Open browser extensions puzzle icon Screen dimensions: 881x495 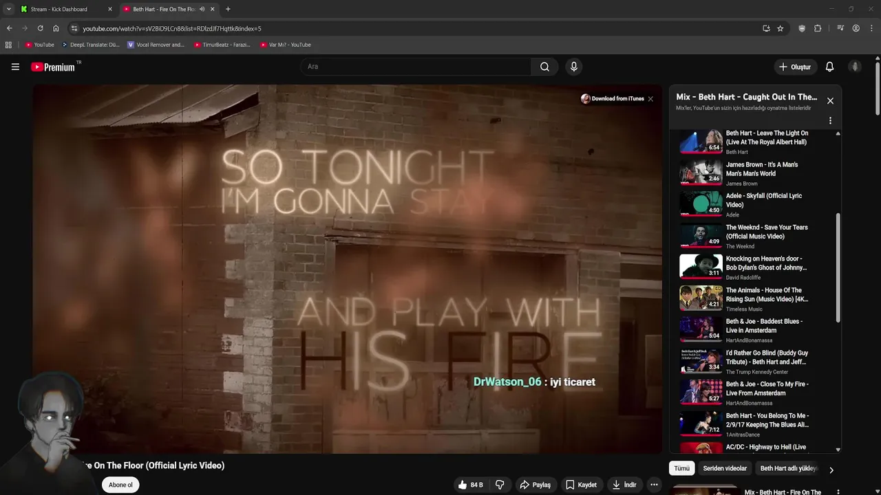point(818,28)
